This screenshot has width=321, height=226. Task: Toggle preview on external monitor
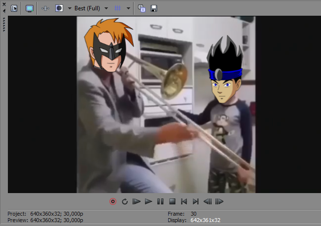(x=30, y=8)
